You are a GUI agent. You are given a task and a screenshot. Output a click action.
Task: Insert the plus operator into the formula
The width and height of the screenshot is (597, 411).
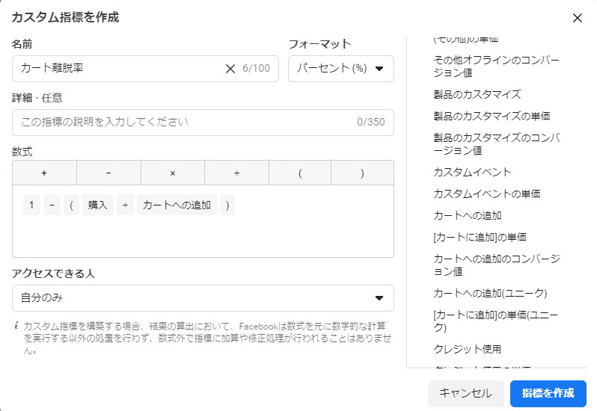[44, 173]
